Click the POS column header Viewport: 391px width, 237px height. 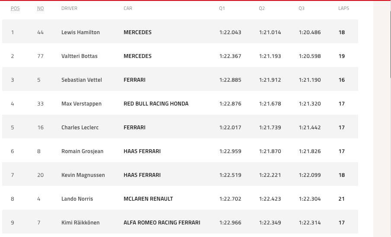pyautogui.click(x=15, y=8)
